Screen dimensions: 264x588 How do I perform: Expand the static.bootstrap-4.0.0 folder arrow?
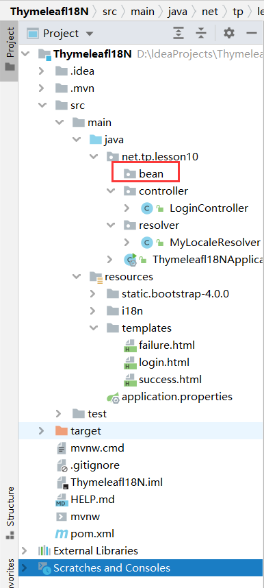pyautogui.click(x=93, y=293)
